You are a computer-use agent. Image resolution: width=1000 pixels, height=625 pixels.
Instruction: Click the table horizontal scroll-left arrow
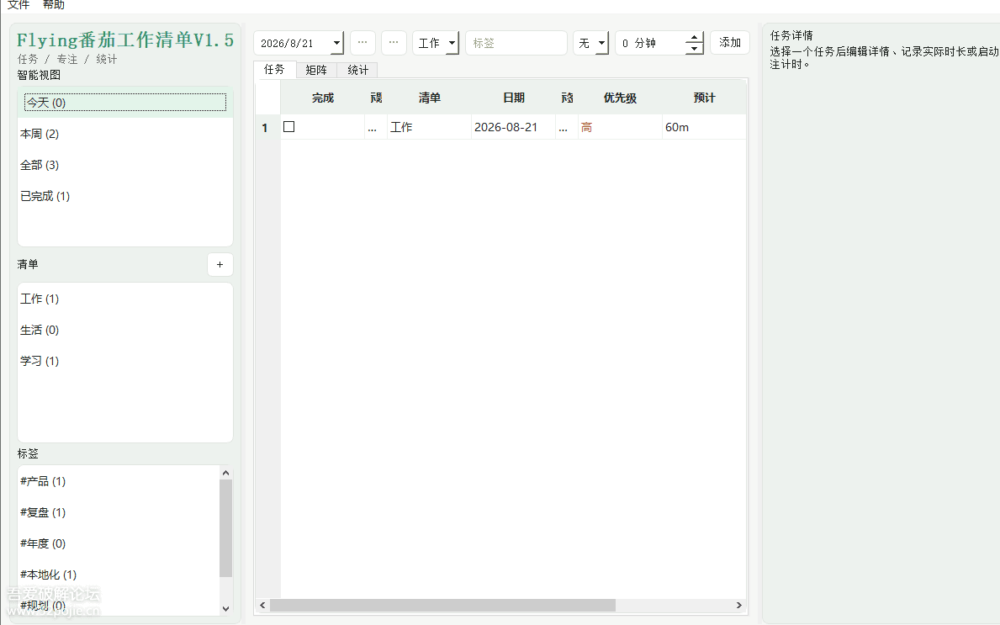point(262,605)
